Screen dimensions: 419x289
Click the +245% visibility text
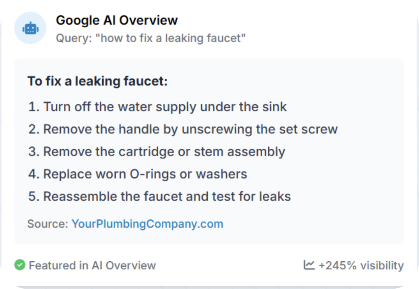361,265
